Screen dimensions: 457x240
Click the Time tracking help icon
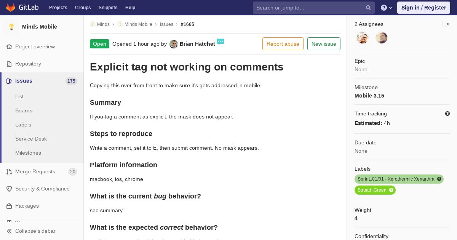pyautogui.click(x=447, y=114)
